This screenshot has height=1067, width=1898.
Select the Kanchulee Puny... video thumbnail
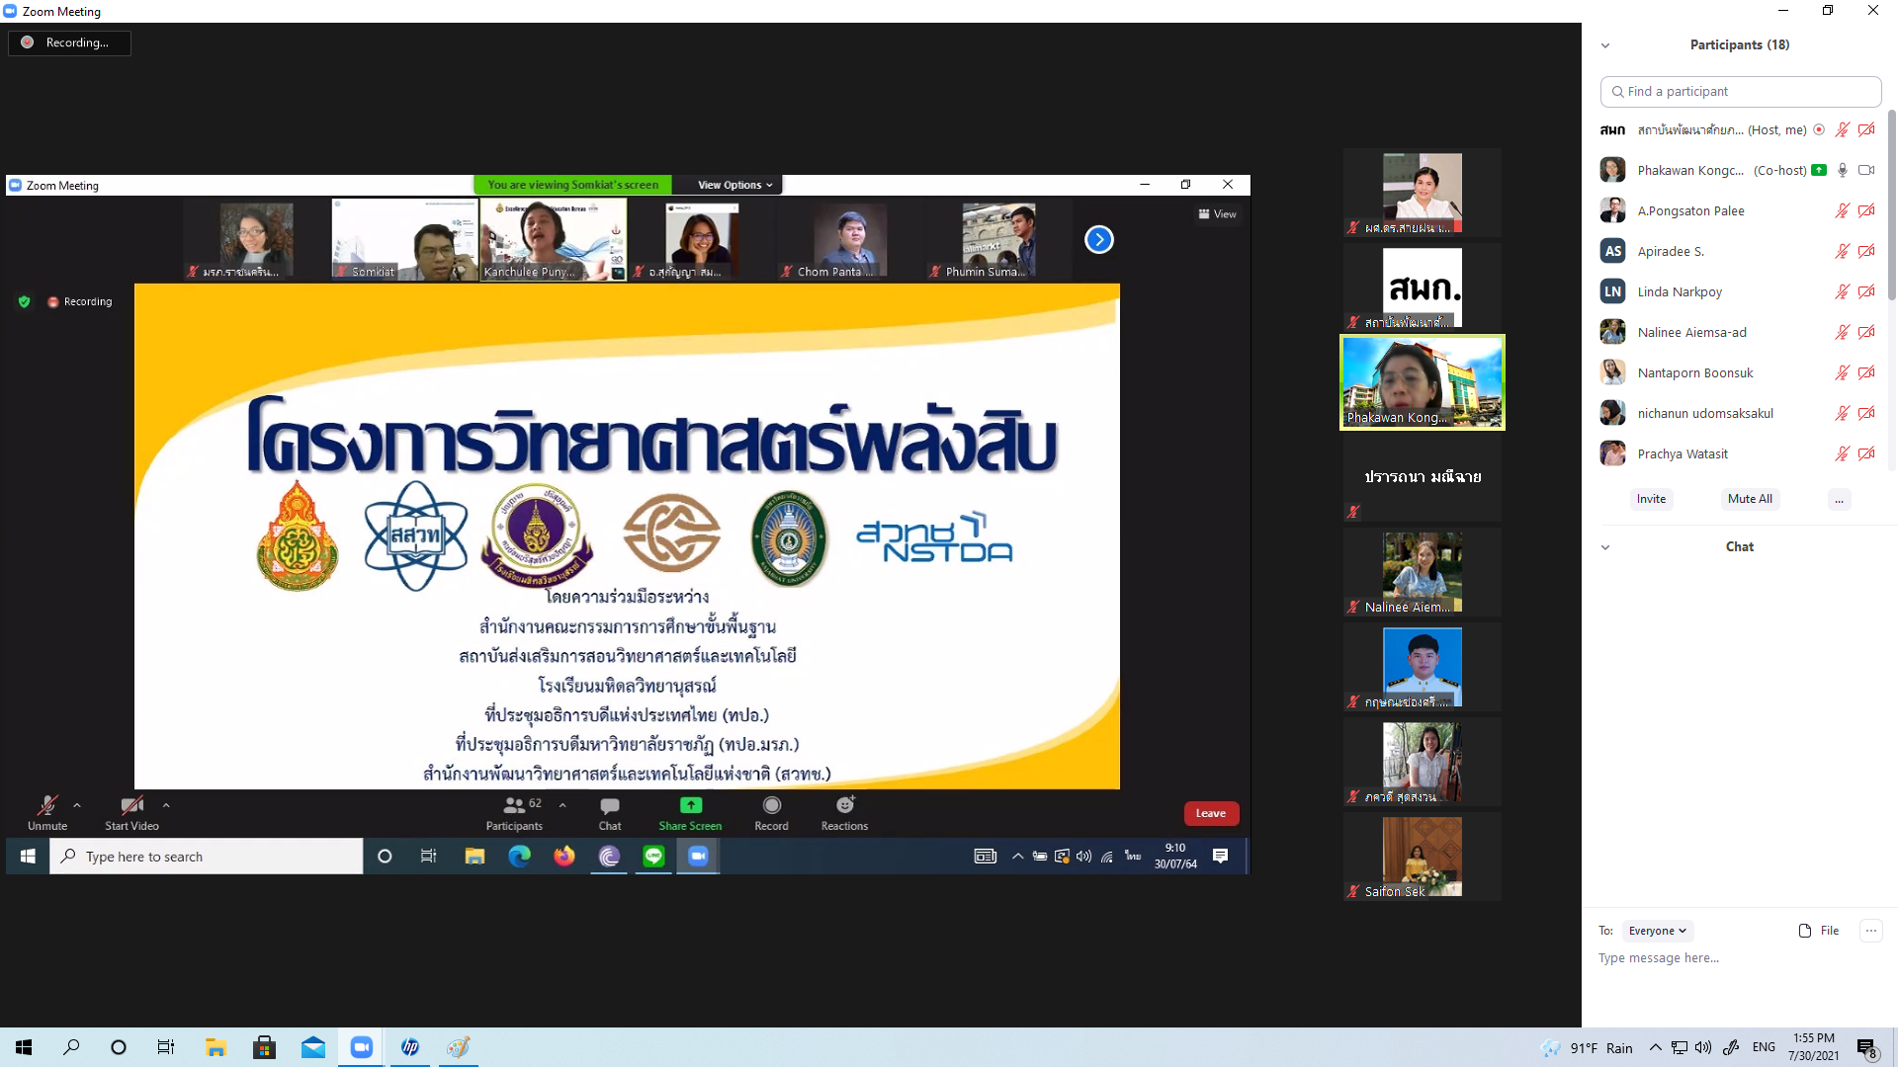(553, 240)
